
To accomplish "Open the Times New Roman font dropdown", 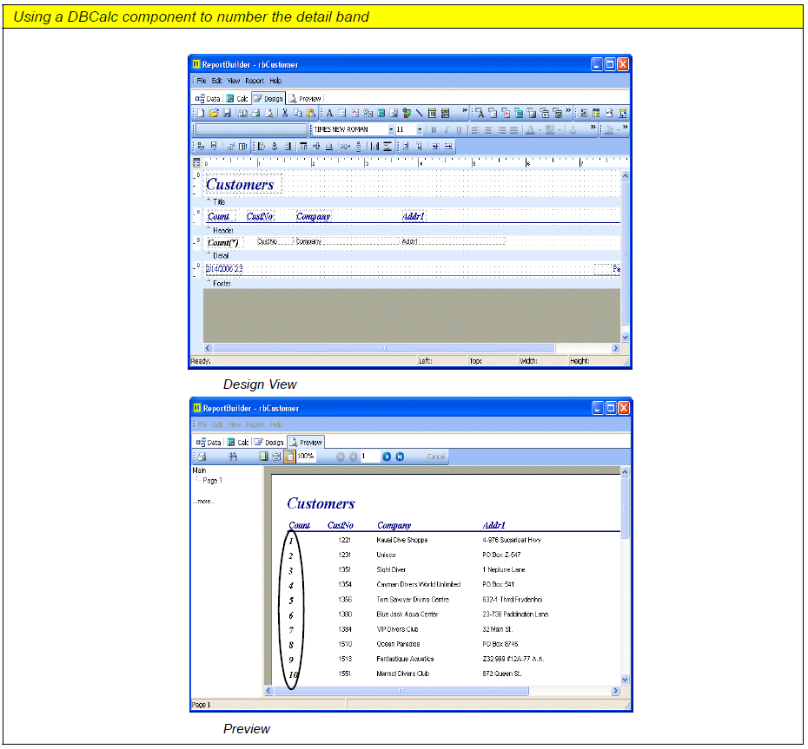I will [391, 129].
